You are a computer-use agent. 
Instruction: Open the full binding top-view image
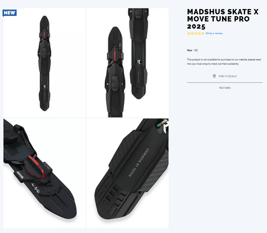(44, 63)
